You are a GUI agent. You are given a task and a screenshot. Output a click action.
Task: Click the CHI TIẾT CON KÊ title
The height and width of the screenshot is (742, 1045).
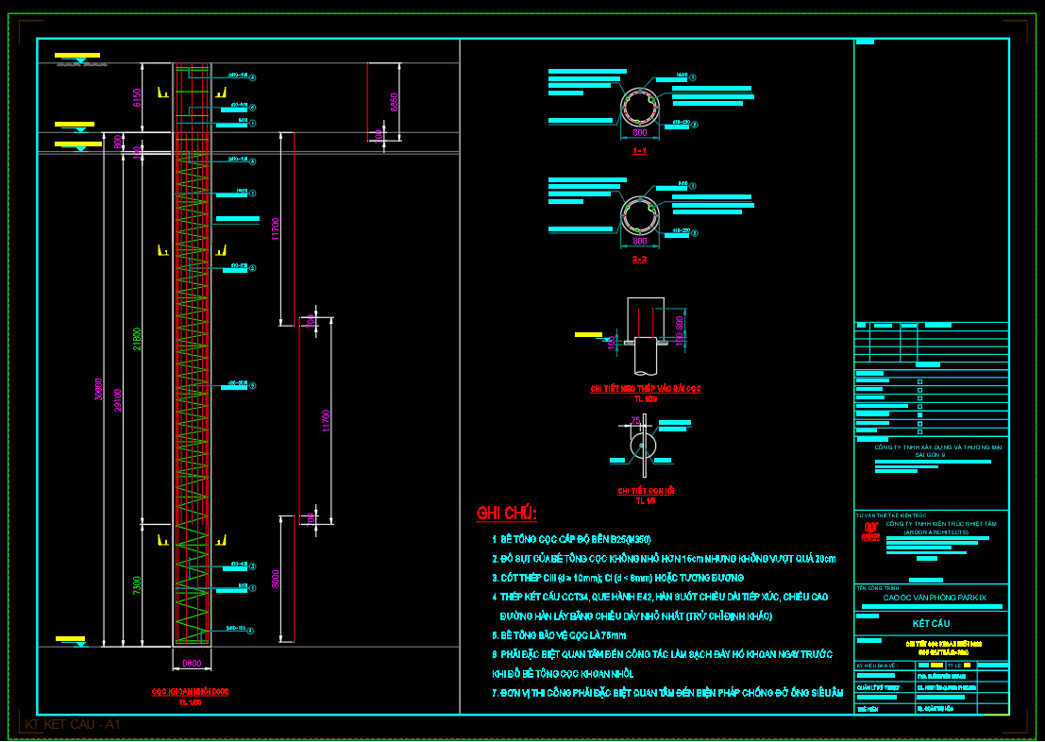645,491
